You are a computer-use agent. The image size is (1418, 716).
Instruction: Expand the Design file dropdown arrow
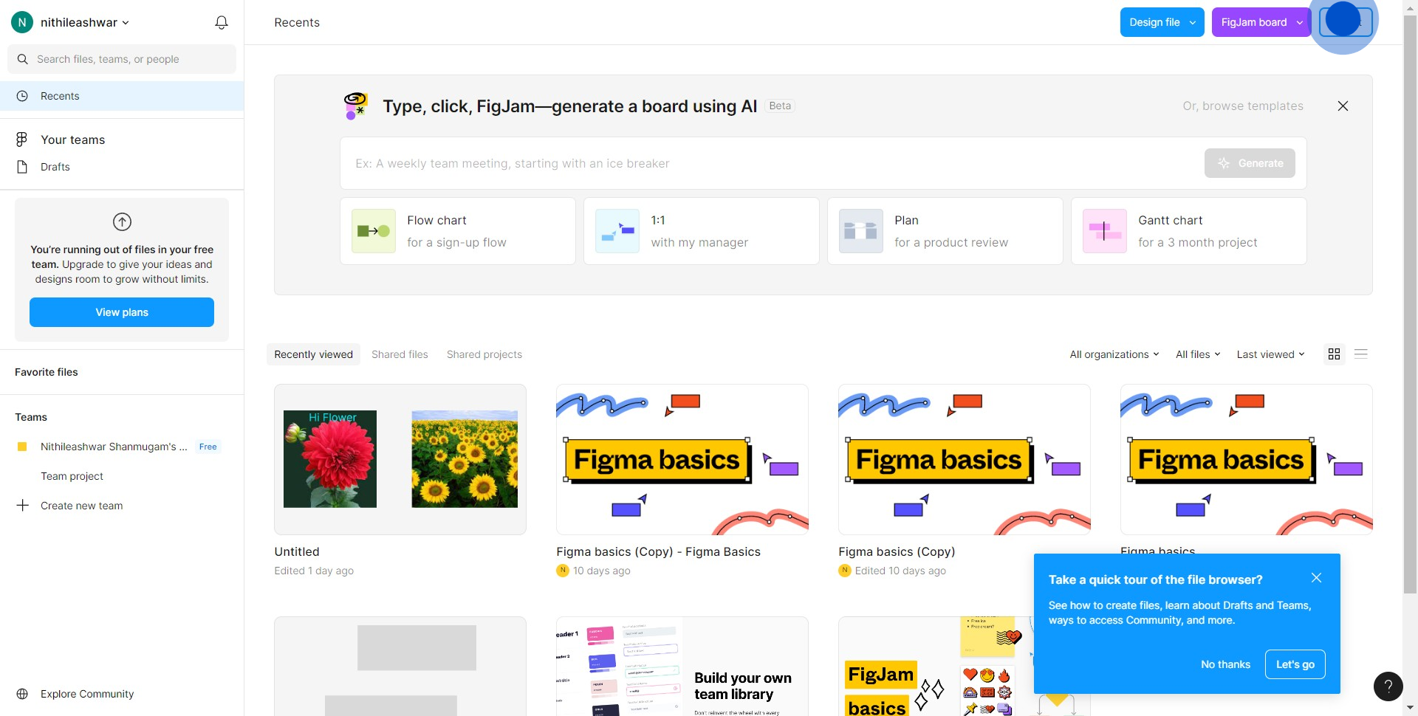coord(1192,23)
